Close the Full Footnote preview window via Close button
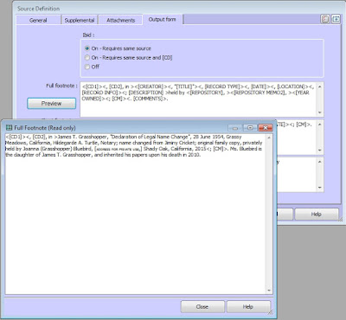 click(x=202, y=307)
